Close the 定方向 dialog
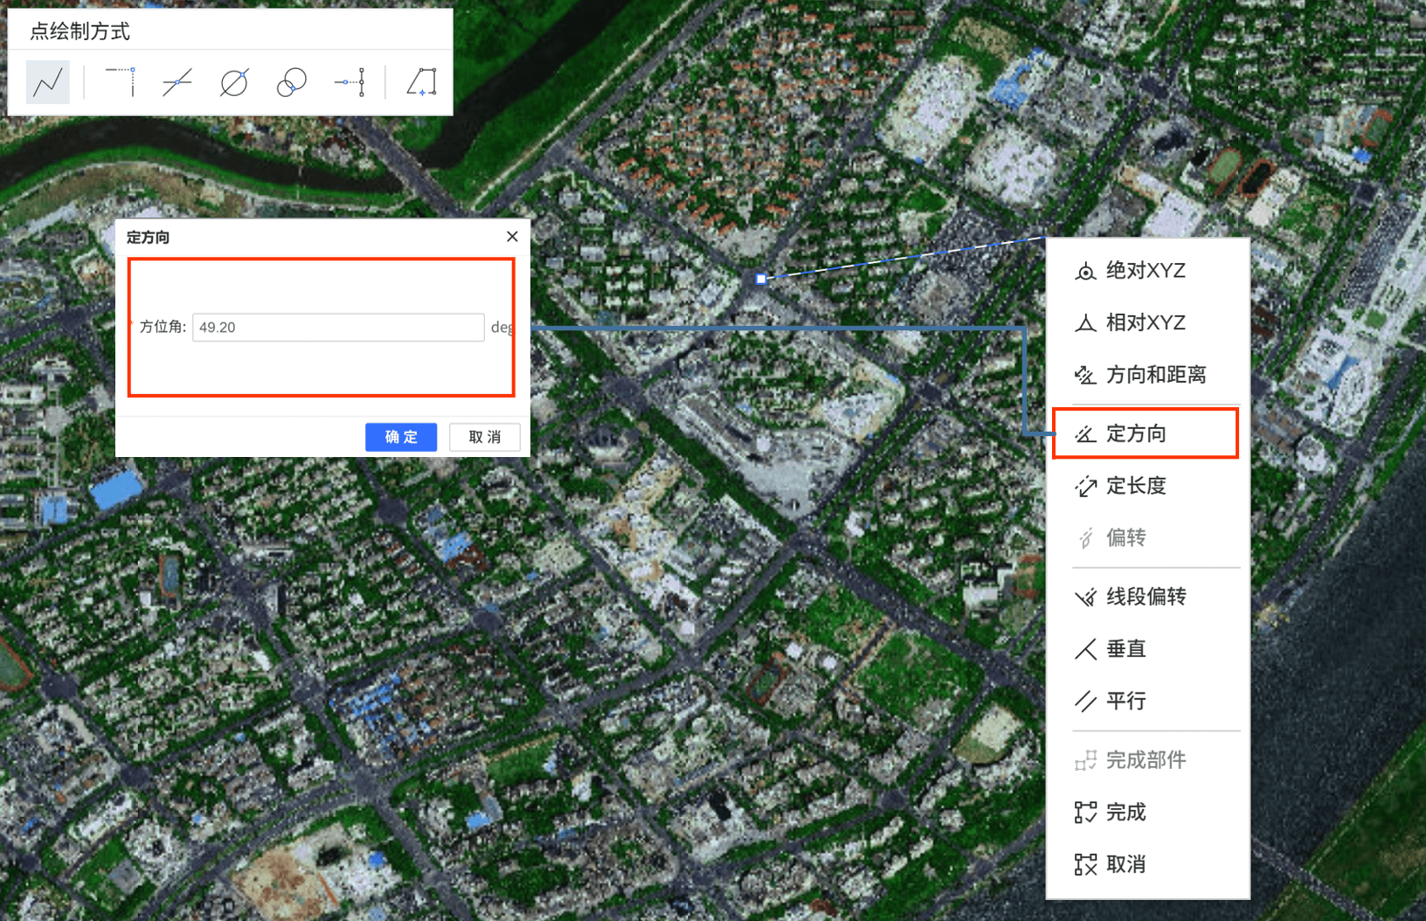The height and width of the screenshot is (921, 1426). click(512, 237)
